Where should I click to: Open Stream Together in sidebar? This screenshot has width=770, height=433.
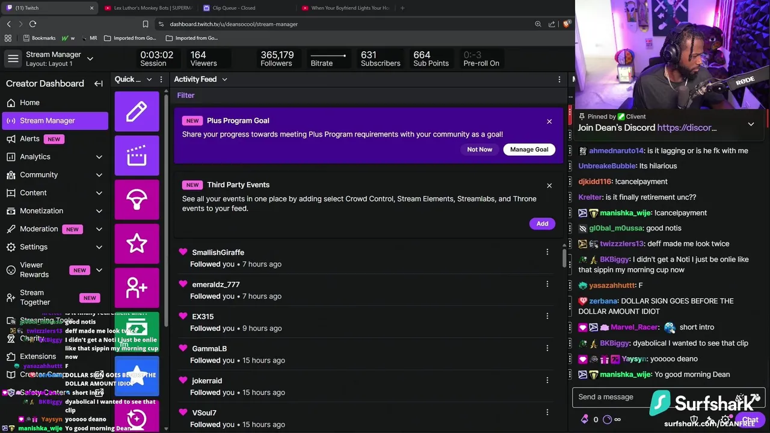(35, 297)
